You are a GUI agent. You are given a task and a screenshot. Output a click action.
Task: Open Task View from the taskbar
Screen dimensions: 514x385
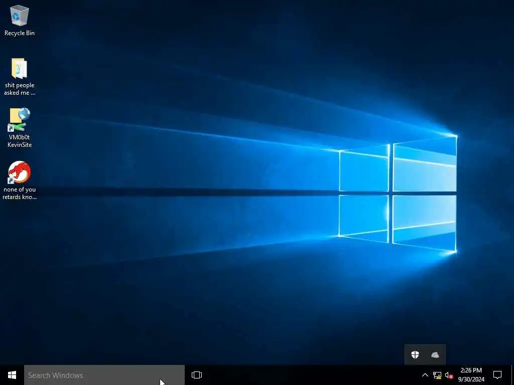pos(197,375)
